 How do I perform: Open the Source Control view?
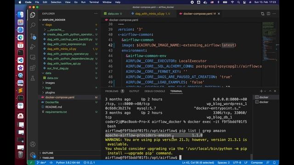point(33,36)
